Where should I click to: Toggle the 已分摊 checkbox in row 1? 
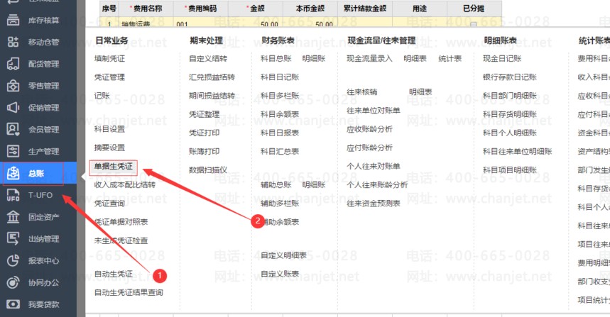[x=474, y=25]
